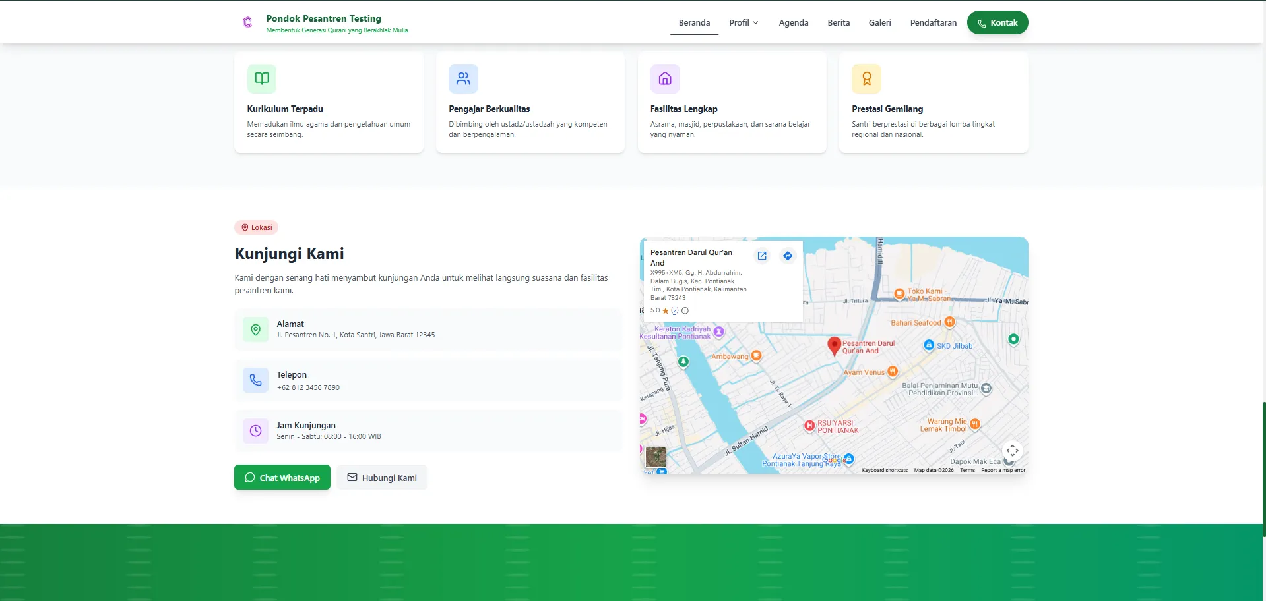Viewport: 1266px width, 601px height.
Task: Click the Fasilitas Lengkap house icon
Action: pos(665,79)
